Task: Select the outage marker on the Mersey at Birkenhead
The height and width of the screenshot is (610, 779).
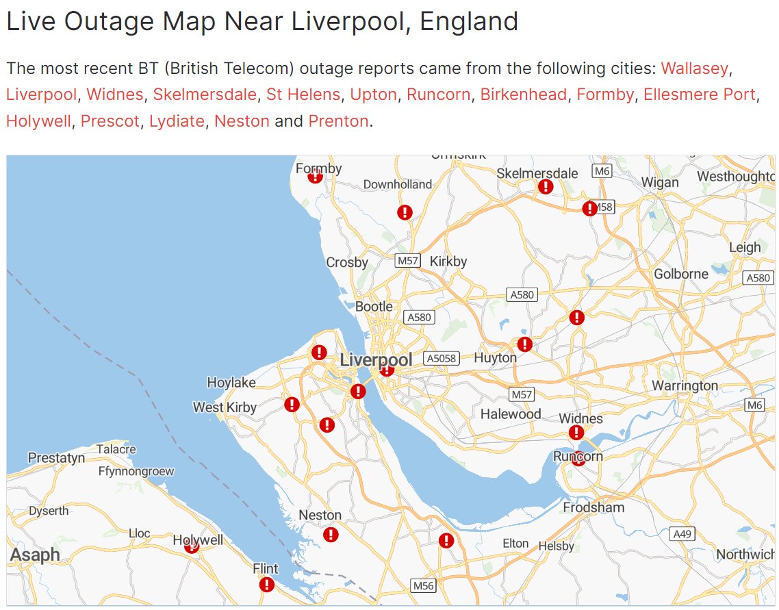Action: pos(358,392)
